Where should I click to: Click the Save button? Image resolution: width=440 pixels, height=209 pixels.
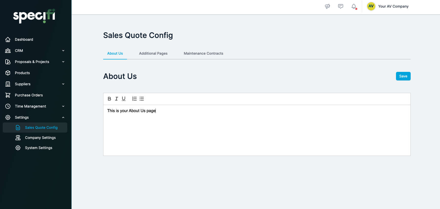(403, 76)
